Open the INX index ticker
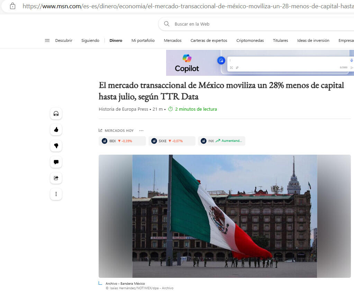 pos(221,141)
